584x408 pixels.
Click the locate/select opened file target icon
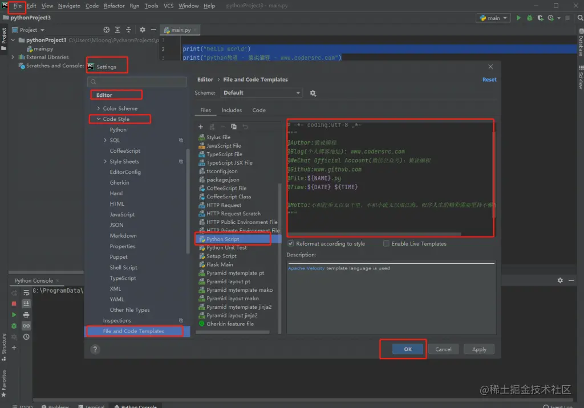pyautogui.click(x=107, y=30)
